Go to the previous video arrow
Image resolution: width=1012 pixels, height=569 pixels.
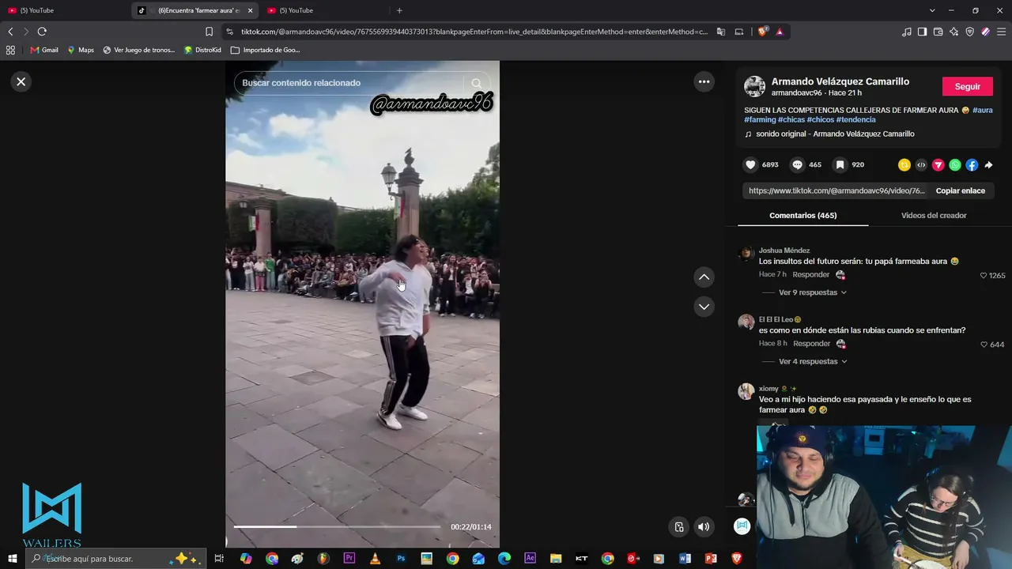[x=704, y=277]
